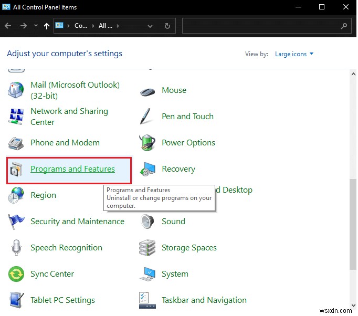The width and height of the screenshot is (358, 316).
Task: Open the Sound link
Action: tap(173, 222)
